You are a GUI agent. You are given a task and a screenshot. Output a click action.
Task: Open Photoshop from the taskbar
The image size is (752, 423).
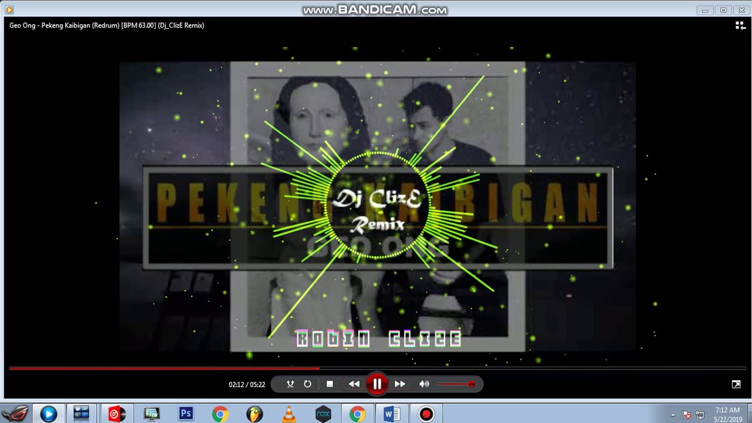(x=186, y=414)
